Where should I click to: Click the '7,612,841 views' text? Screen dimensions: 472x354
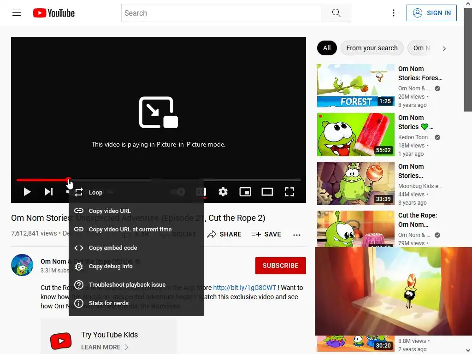34,233
